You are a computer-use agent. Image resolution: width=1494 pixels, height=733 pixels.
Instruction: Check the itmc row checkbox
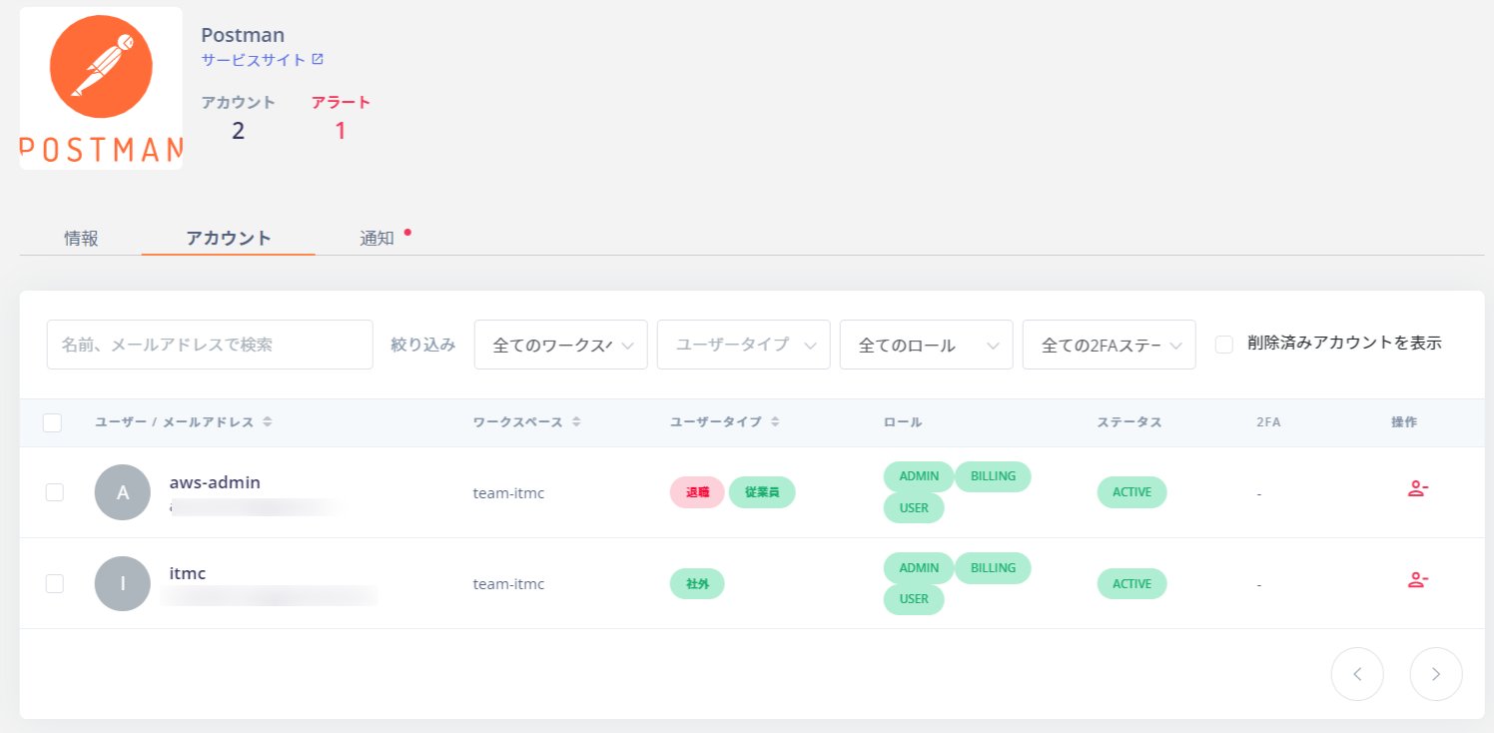pyautogui.click(x=55, y=583)
